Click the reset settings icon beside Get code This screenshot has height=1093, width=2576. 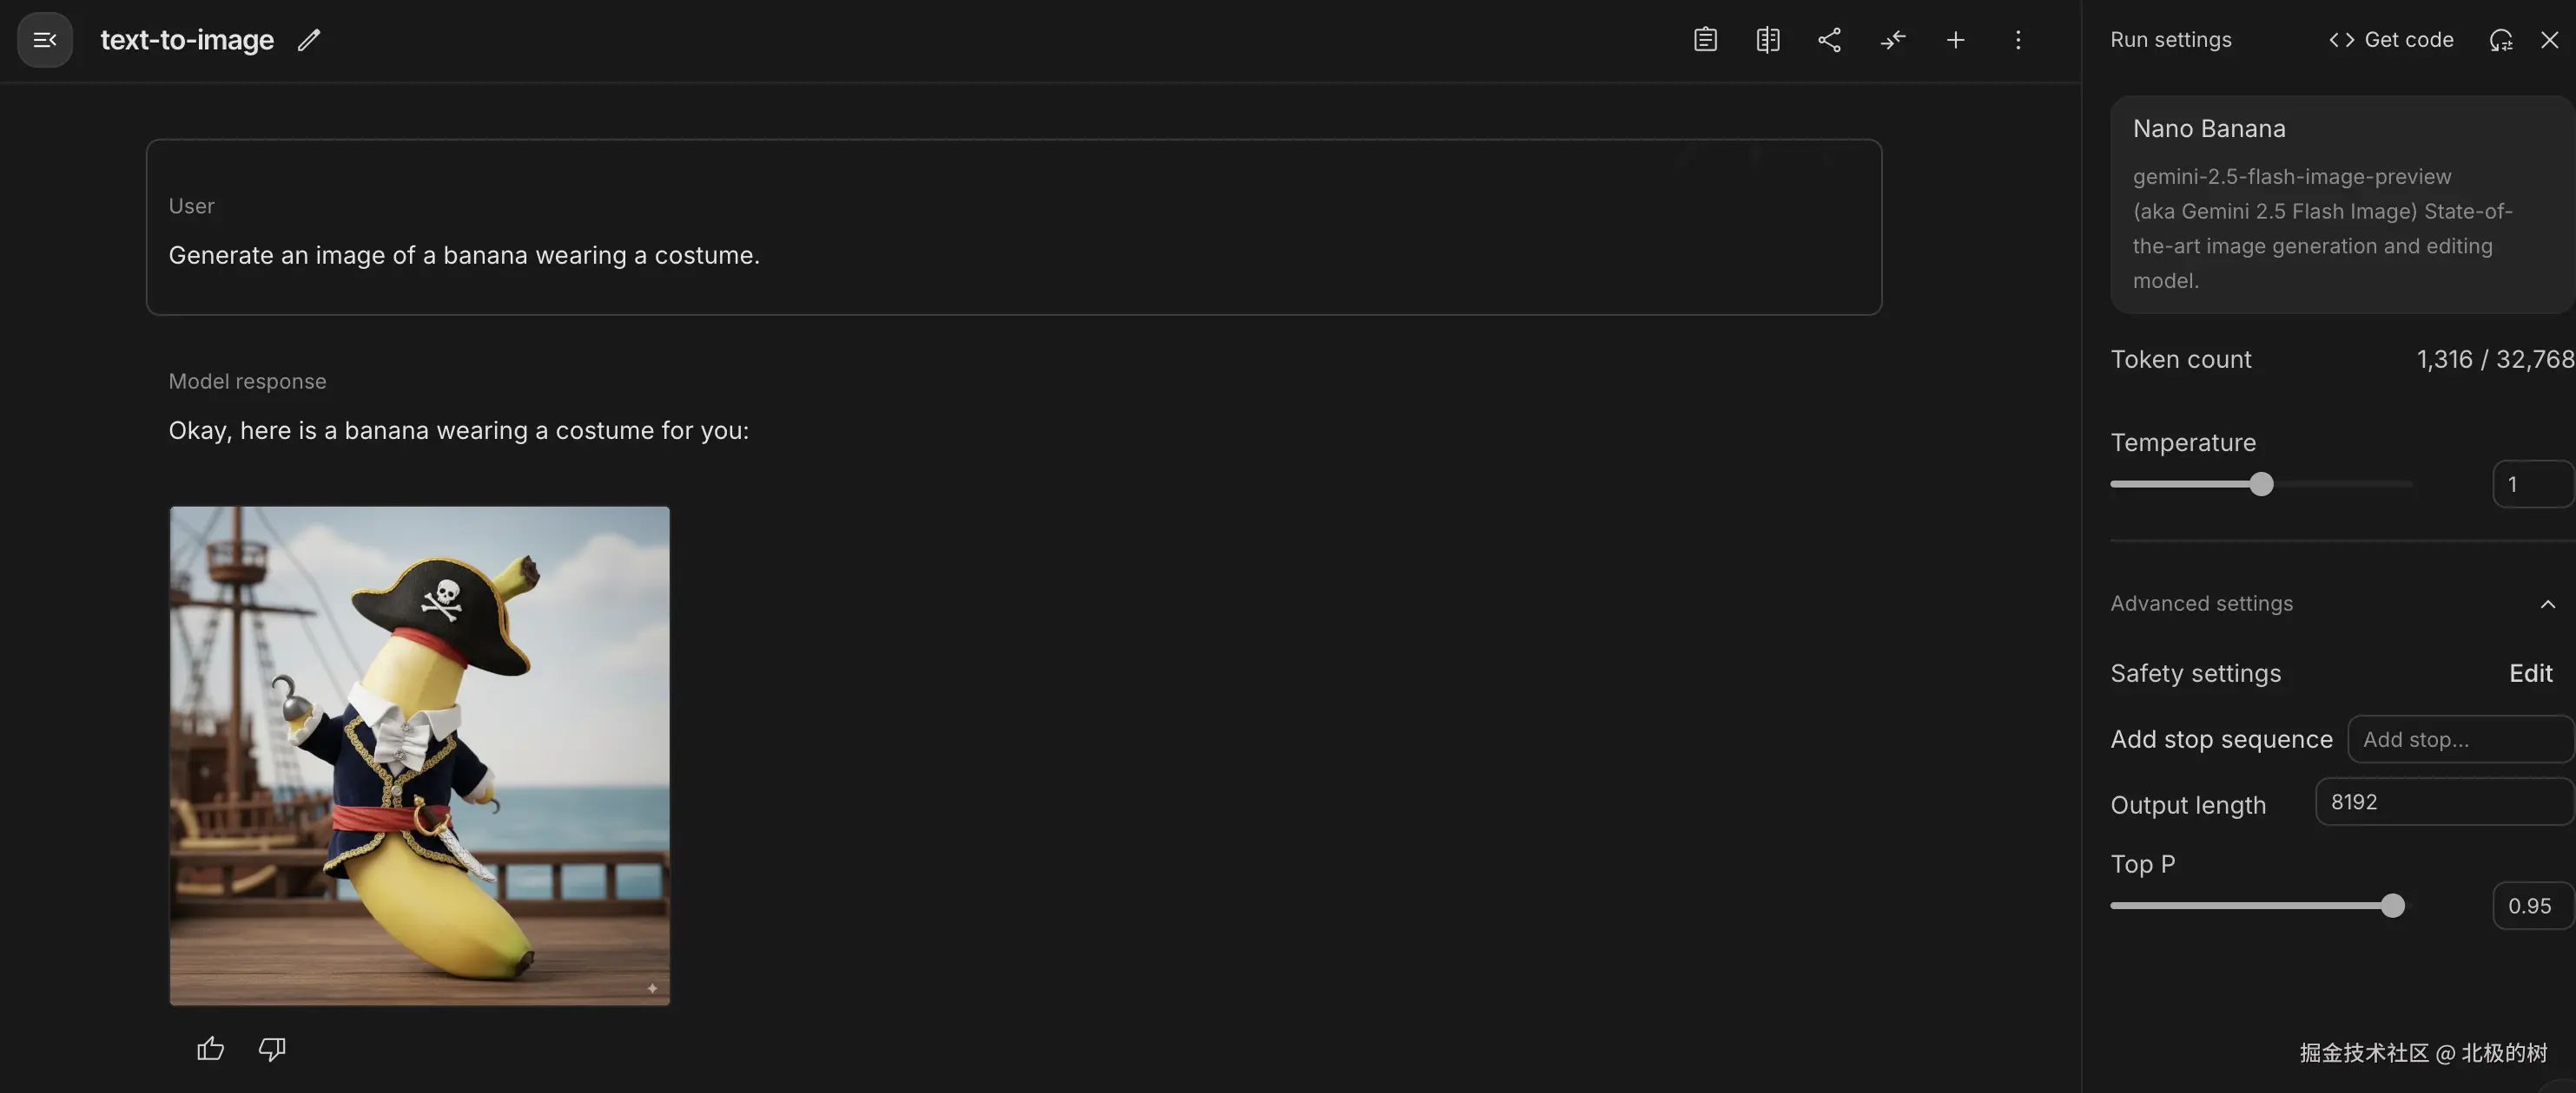click(2500, 40)
